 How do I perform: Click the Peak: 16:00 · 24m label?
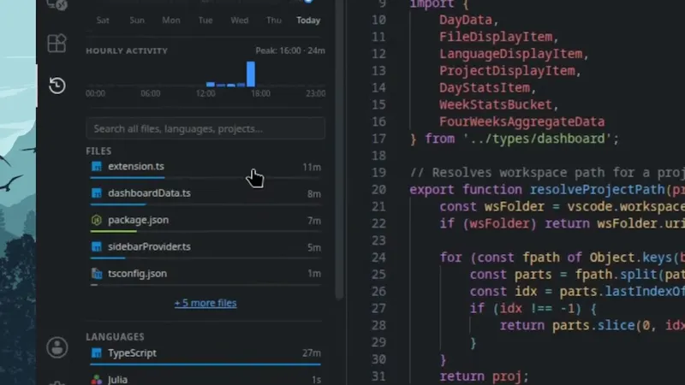tap(290, 50)
